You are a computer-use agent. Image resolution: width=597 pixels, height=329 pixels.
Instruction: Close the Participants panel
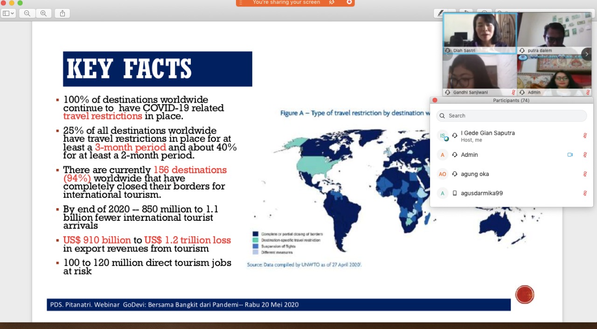(x=435, y=100)
